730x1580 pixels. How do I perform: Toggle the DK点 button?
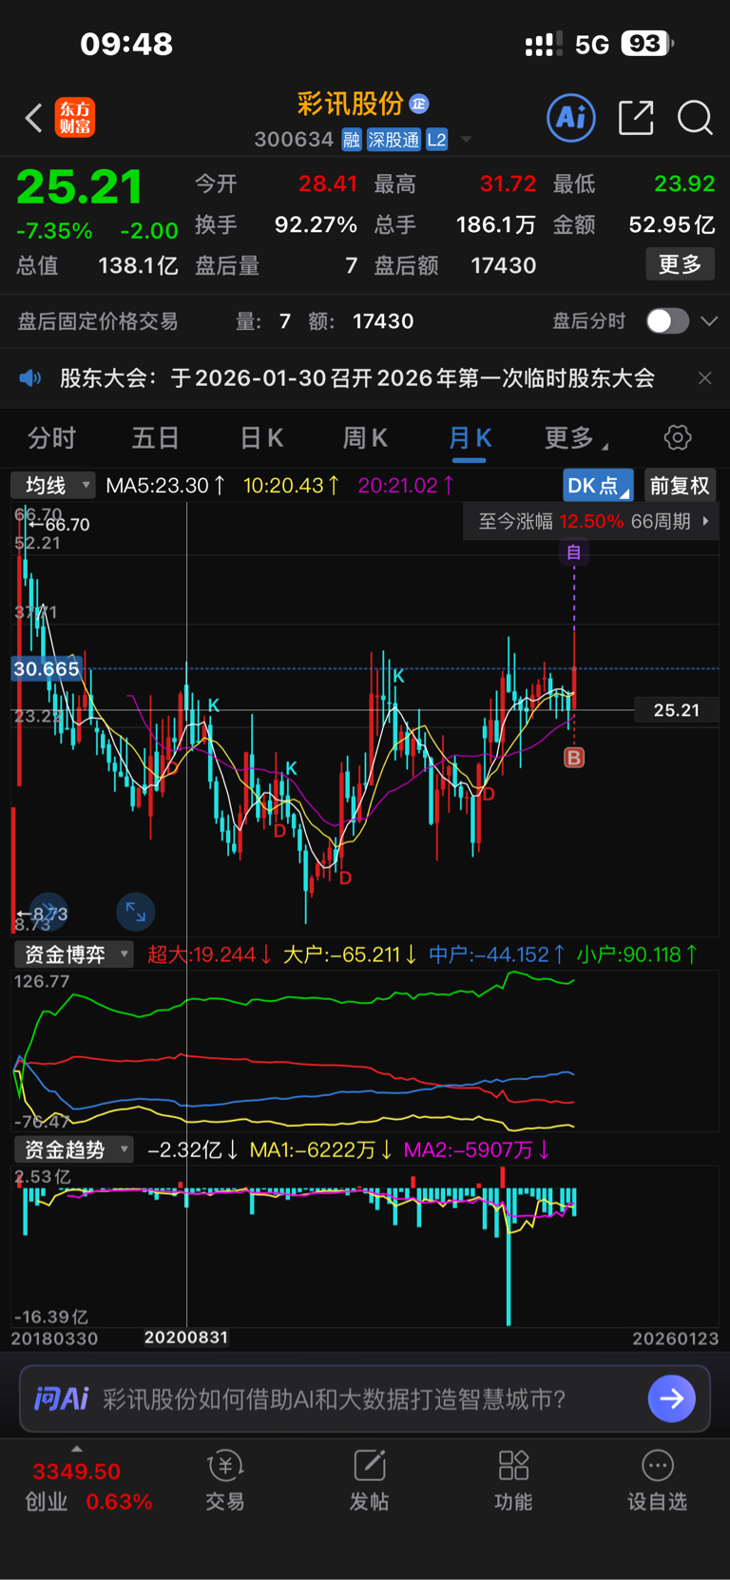(598, 486)
